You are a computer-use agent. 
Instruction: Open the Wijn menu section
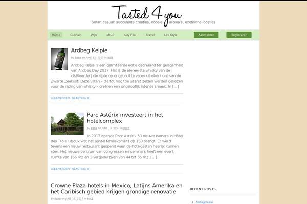[x=94, y=35]
